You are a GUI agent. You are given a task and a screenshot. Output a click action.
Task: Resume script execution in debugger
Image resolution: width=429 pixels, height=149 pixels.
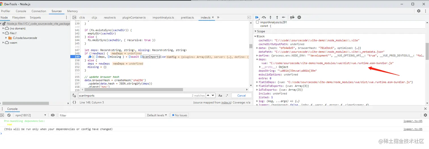257,17
